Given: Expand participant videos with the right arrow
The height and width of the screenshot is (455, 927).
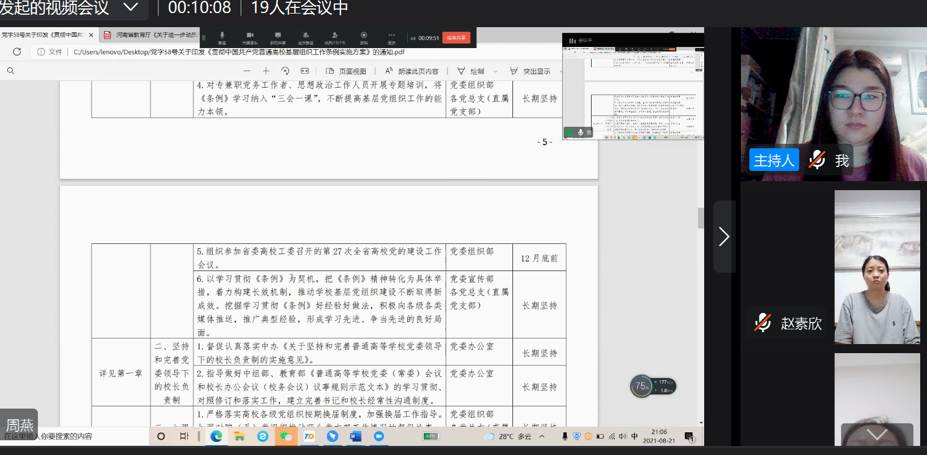Looking at the screenshot, I should click(x=724, y=237).
